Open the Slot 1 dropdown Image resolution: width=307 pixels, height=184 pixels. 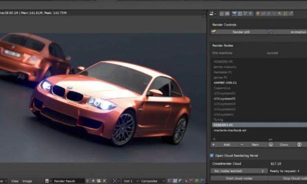point(130,181)
